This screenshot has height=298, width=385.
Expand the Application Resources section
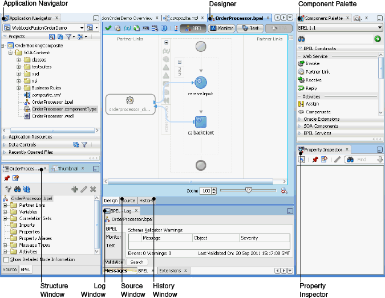click(5, 137)
